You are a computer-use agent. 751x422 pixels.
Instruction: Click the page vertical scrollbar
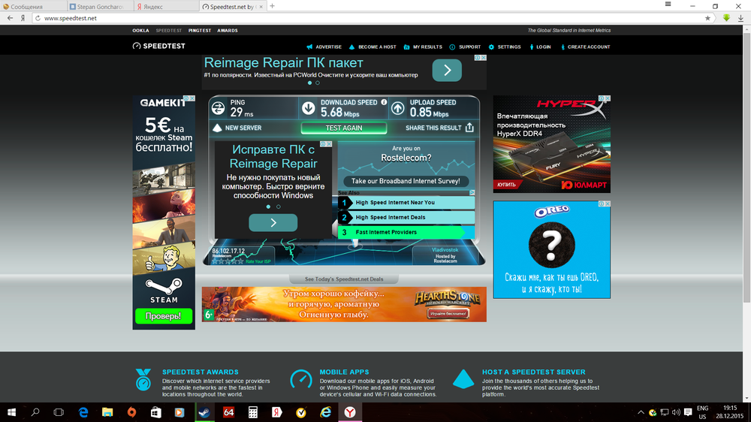[x=746, y=167]
